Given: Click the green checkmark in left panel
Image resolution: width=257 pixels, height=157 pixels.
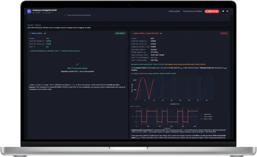Looking at the screenshot, I should coord(78,64).
